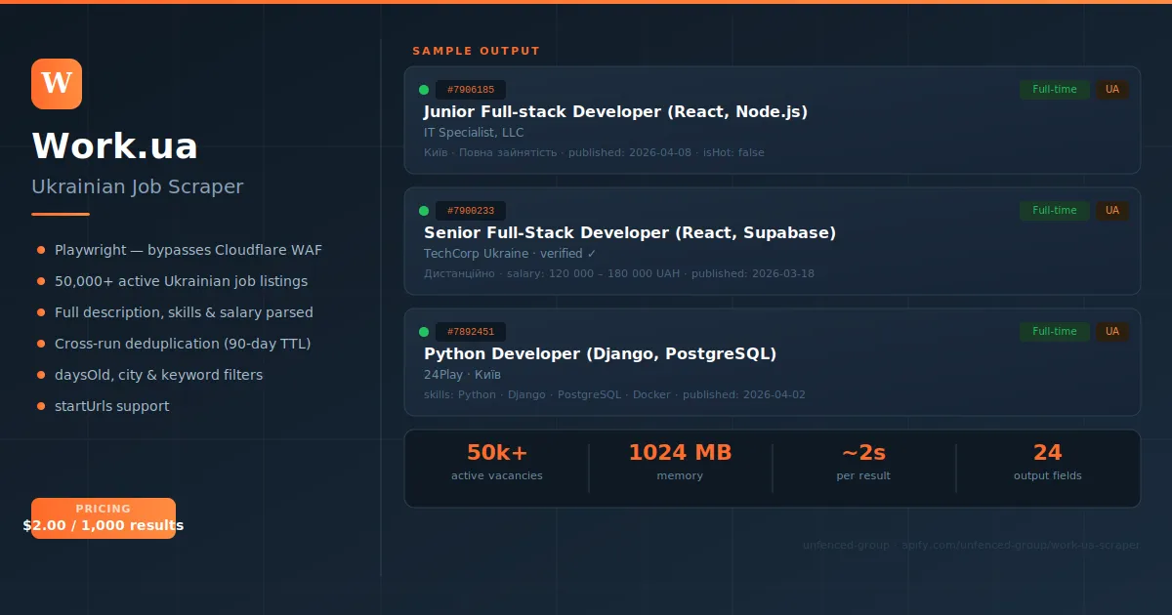Click the 50k+ active vacancies stat

(497, 463)
